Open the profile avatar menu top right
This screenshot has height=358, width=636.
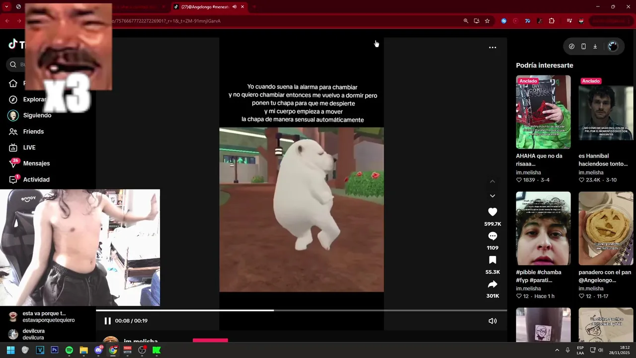tap(613, 46)
